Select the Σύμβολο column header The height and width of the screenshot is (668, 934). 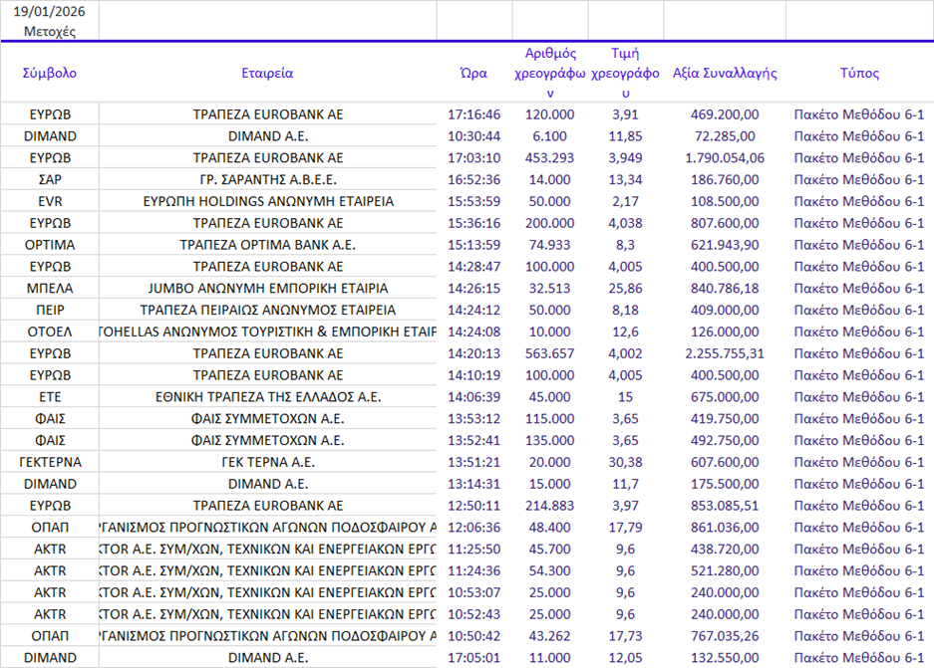(x=50, y=73)
